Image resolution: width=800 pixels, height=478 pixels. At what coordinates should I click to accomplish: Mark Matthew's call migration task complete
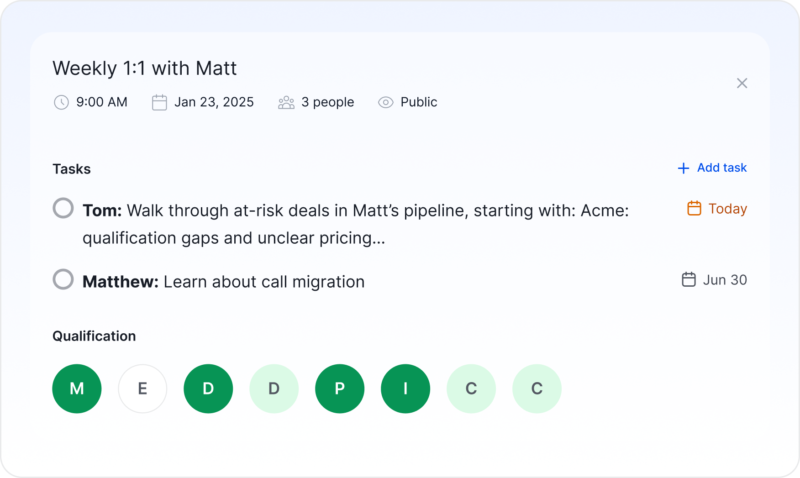point(63,279)
